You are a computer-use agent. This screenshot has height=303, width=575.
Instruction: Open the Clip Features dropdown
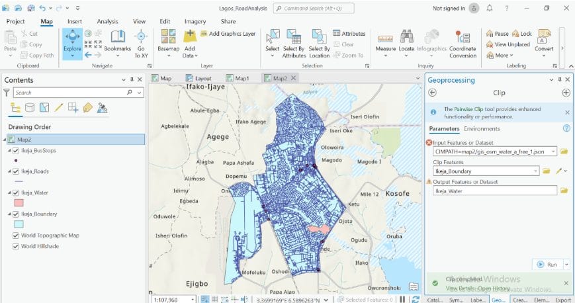point(535,171)
